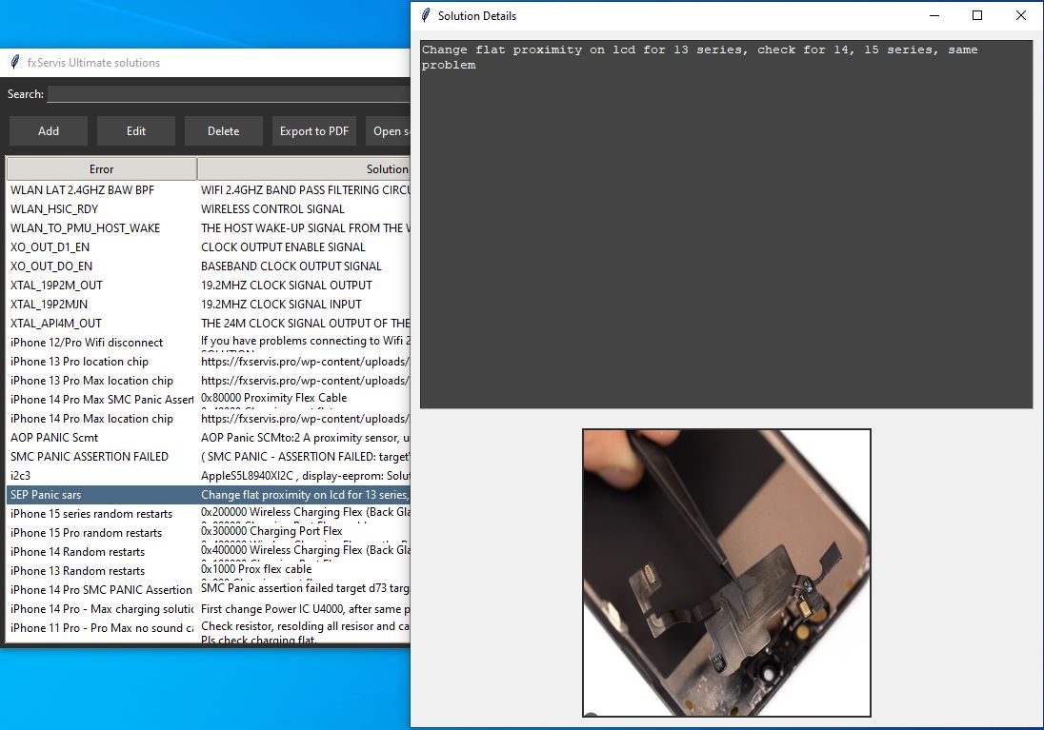Maximize the Solution Details window
The image size is (1044, 730).
[x=977, y=15]
